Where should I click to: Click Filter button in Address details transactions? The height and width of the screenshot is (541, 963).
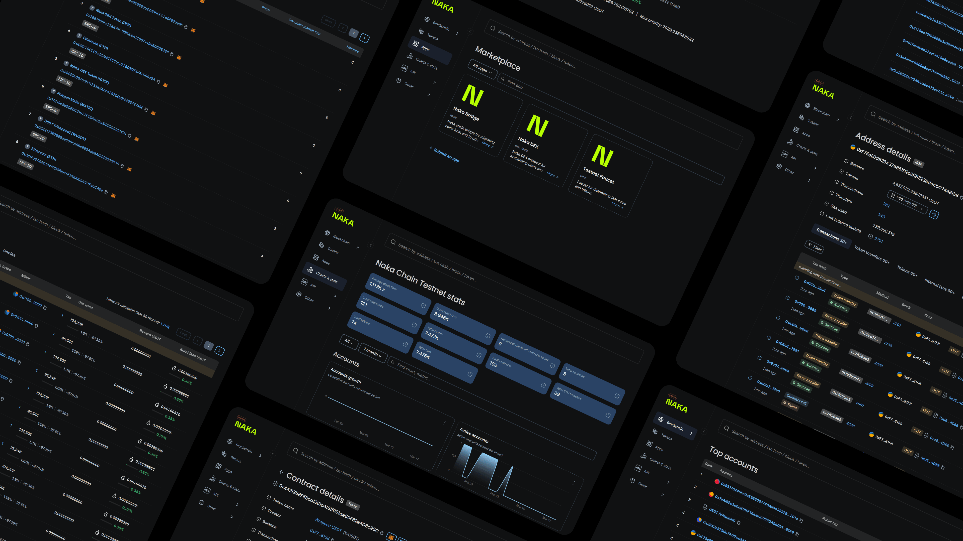click(814, 246)
